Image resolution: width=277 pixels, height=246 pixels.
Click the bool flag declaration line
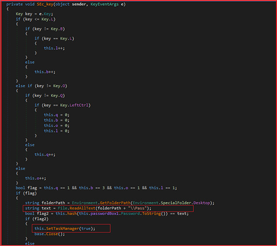click(96, 188)
